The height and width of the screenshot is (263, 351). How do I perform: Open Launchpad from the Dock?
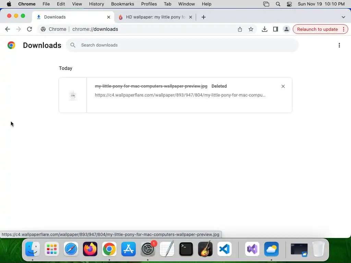click(x=52, y=249)
